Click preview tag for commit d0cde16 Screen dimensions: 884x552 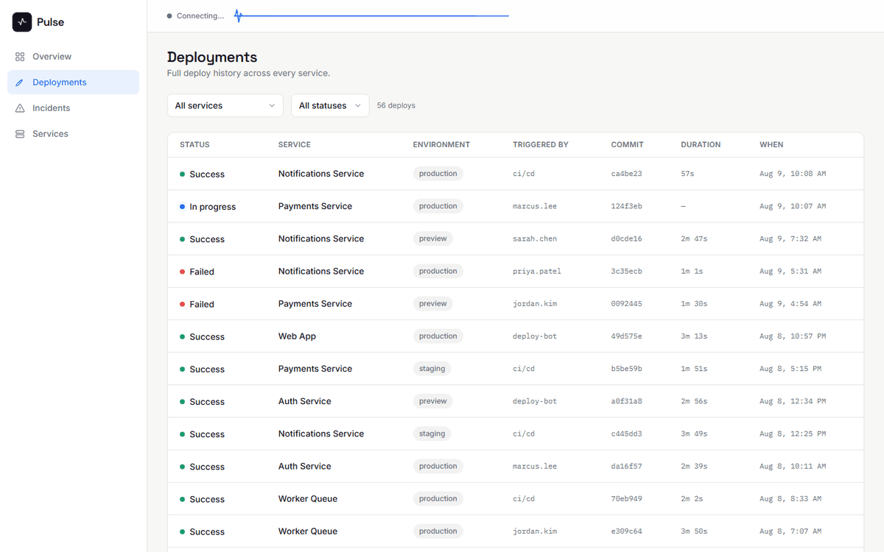click(x=433, y=238)
